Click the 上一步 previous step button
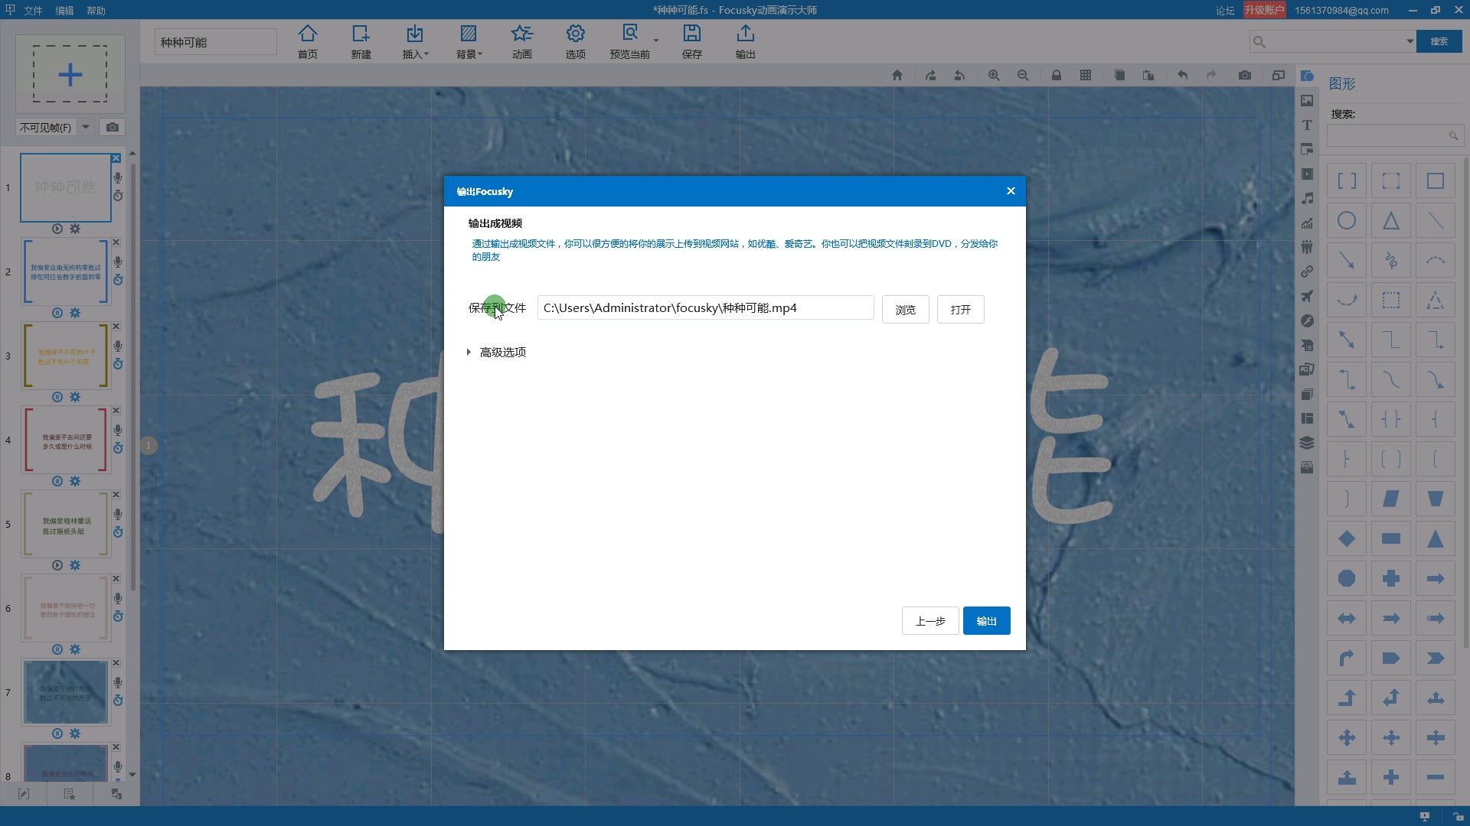 point(930,621)
